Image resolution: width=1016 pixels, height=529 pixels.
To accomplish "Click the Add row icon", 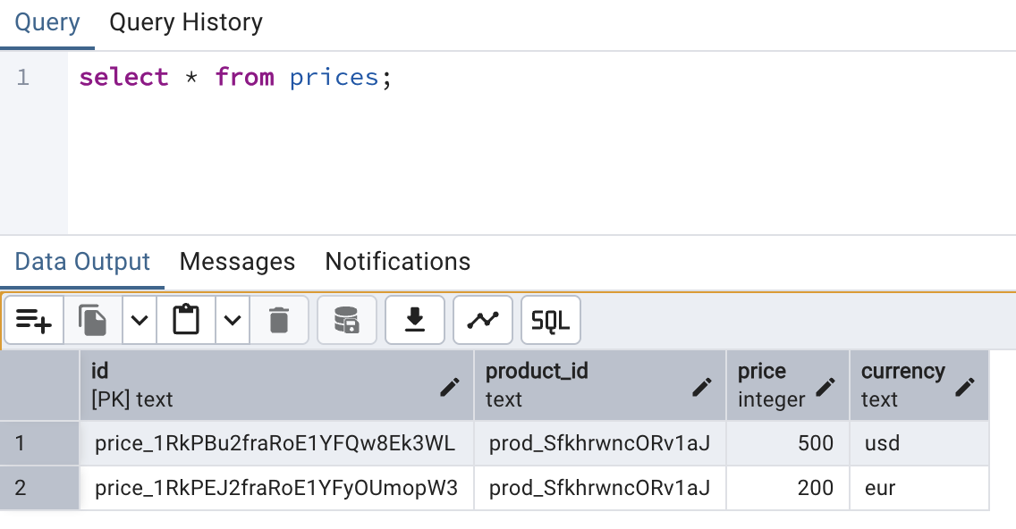I will [34, 320].
